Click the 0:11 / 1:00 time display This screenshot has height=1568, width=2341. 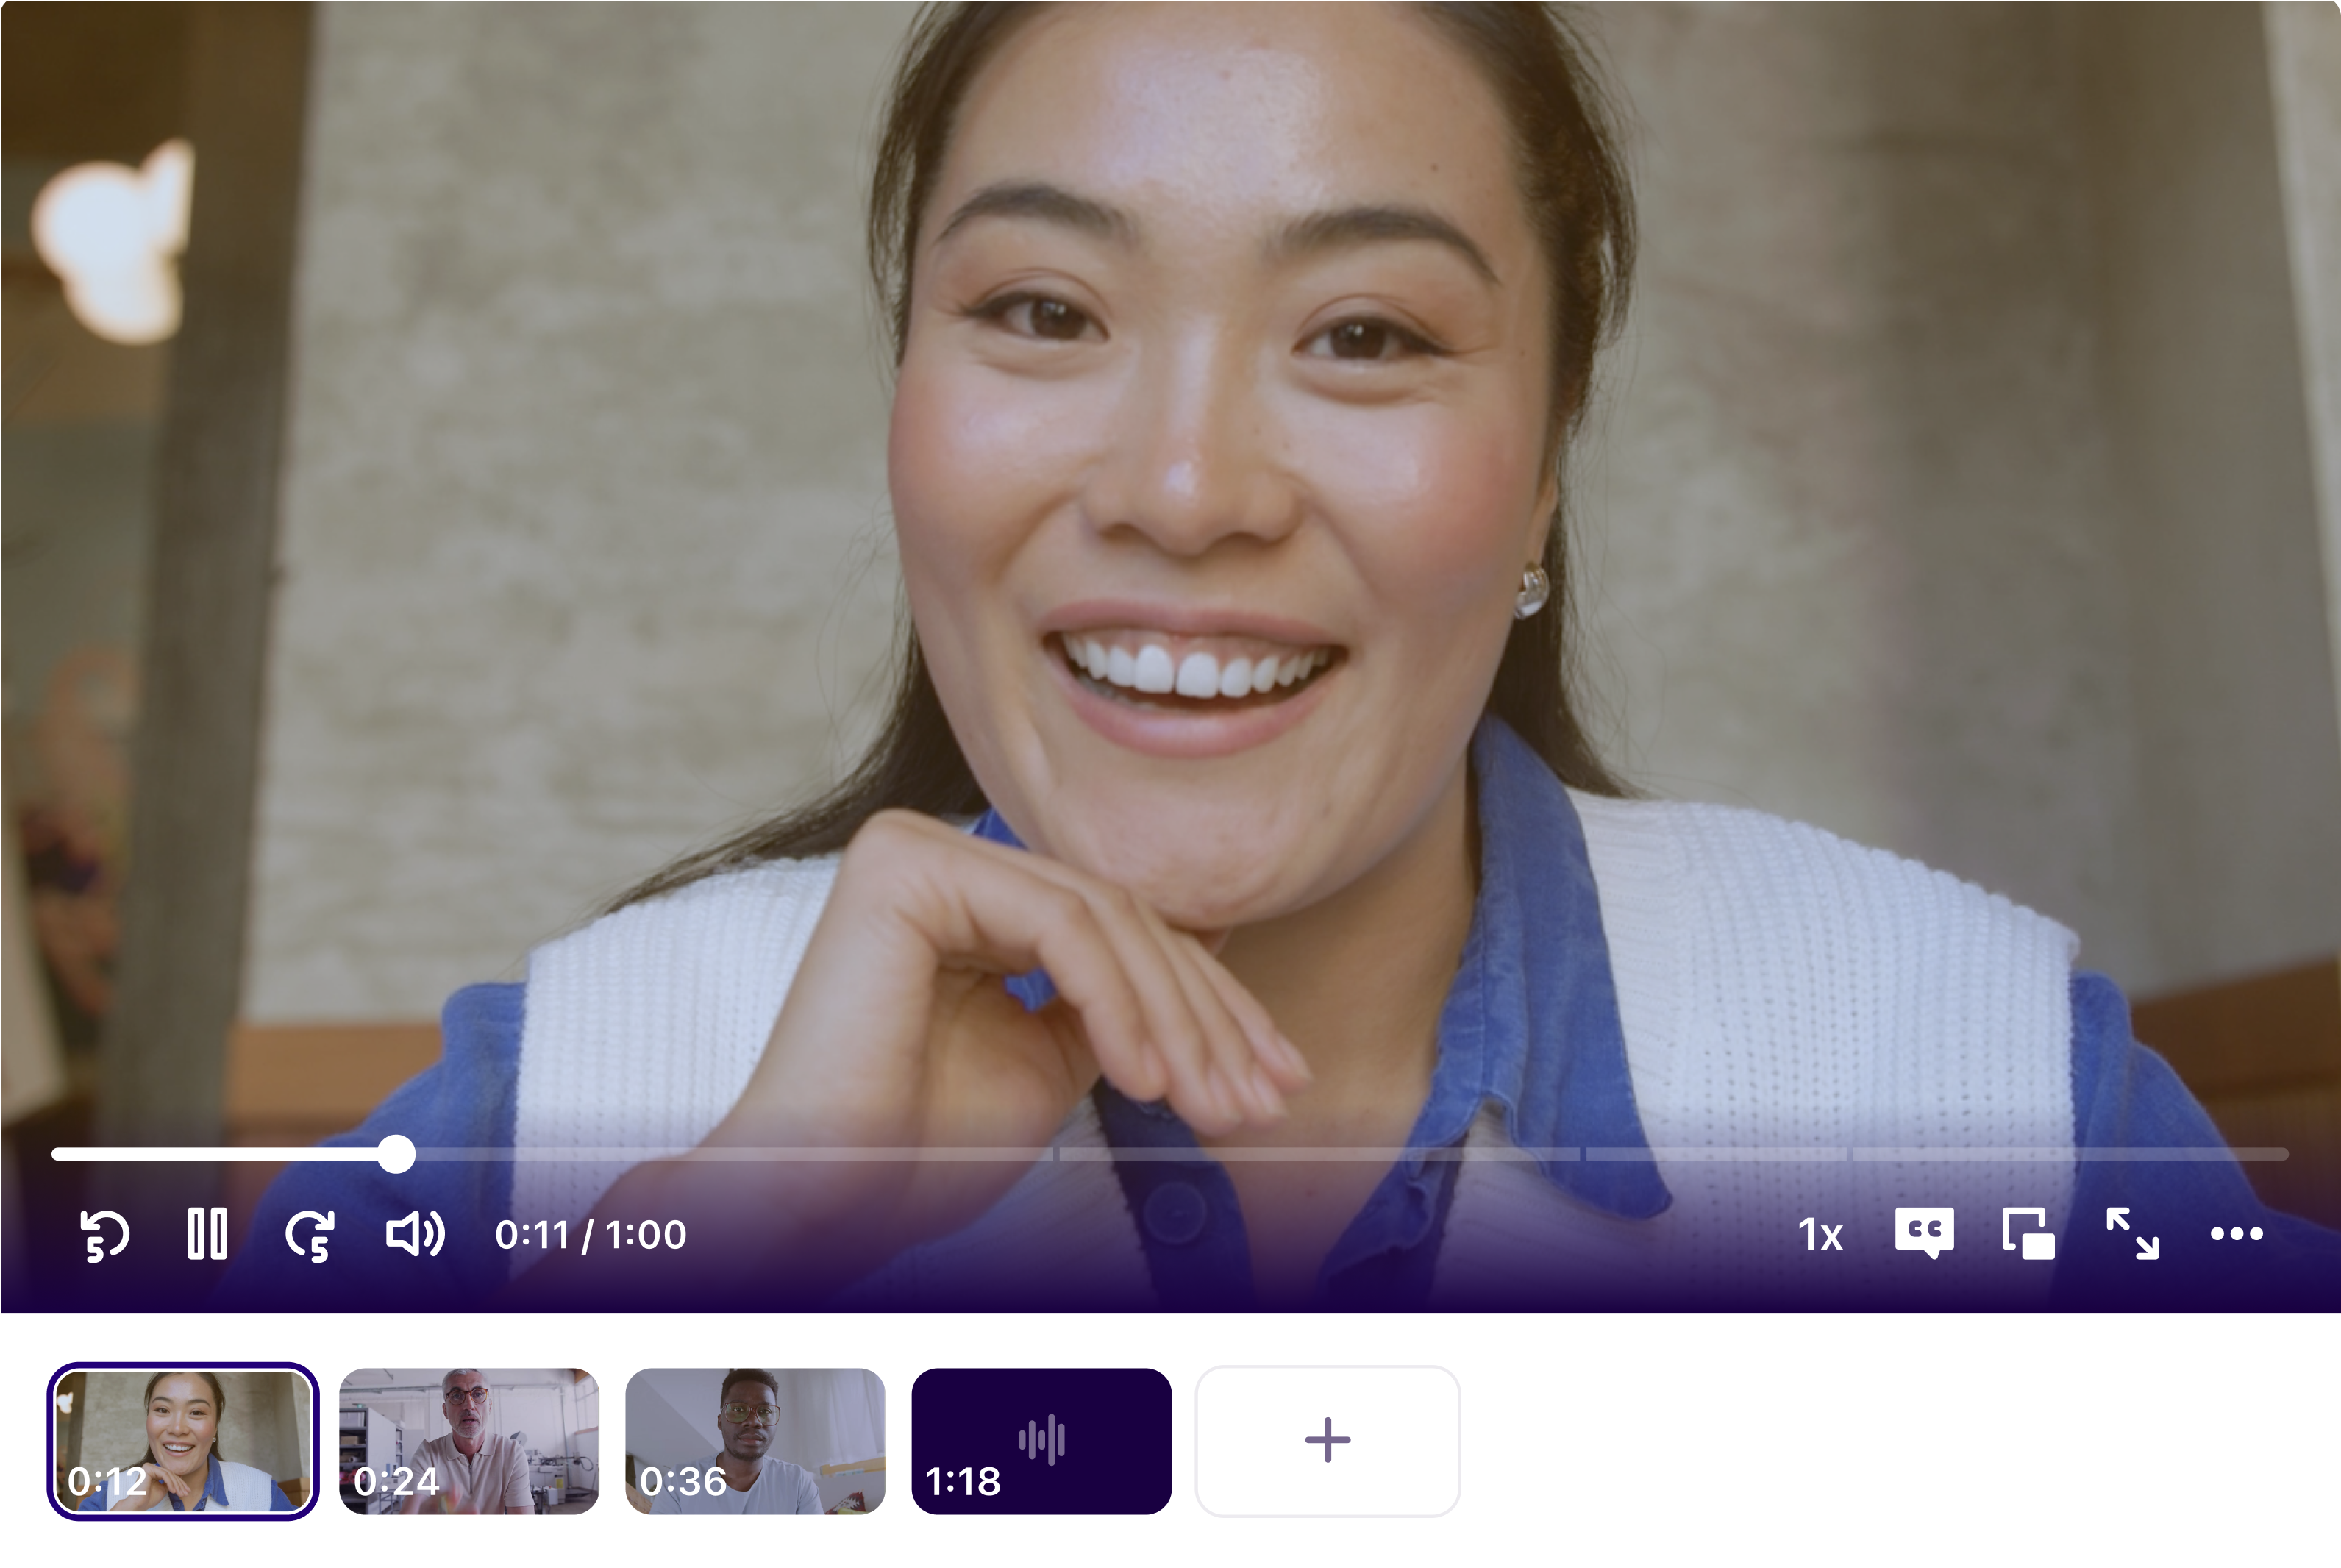pyautogui.click(x=590, y=1235)
